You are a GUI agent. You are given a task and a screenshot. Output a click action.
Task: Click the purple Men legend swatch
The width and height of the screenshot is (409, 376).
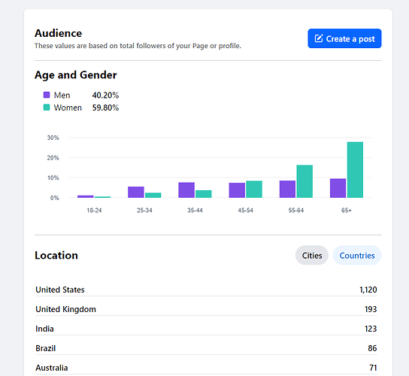tap(47, 95)
